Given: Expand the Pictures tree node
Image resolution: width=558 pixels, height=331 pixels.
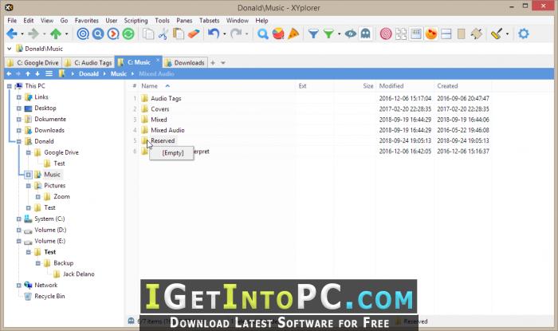Looking at the screenshot, I should (x=29, y=185).
